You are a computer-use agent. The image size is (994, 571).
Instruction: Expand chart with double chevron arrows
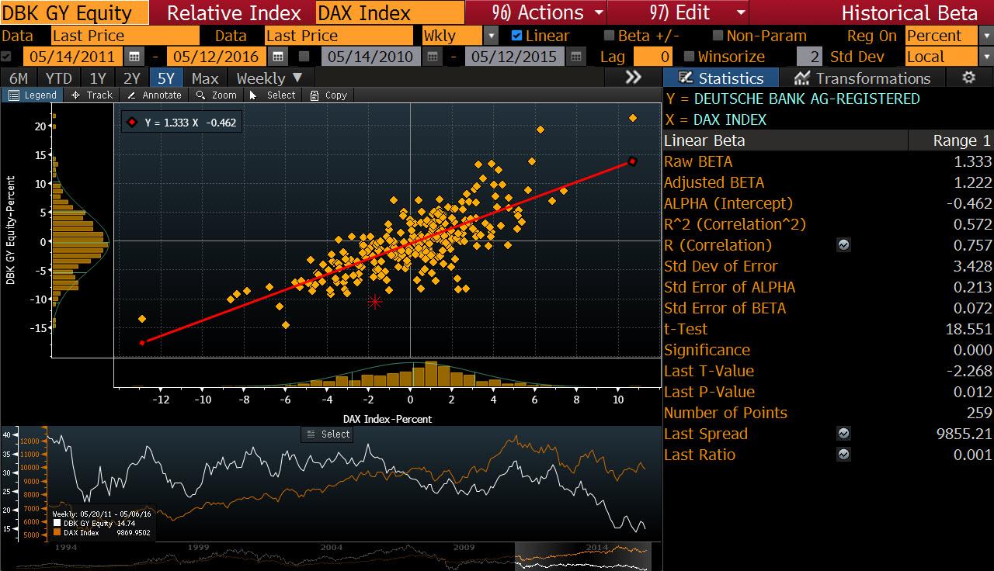click(634, 77)
